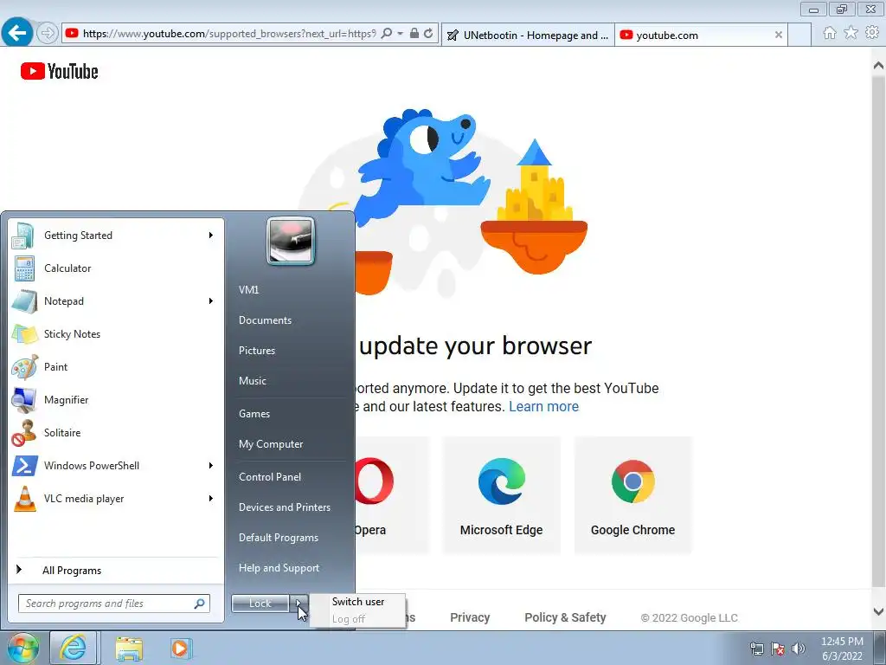Screen dimensions: 886x665
Task: Click the network tray icon
Action: pyautogui.click(x=756, y=649)
